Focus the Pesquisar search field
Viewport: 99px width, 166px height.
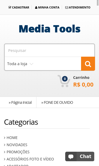pos(50,51)
